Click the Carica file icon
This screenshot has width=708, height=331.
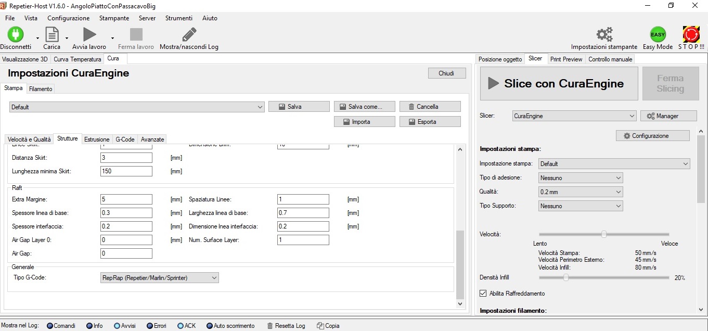[52, 34]
